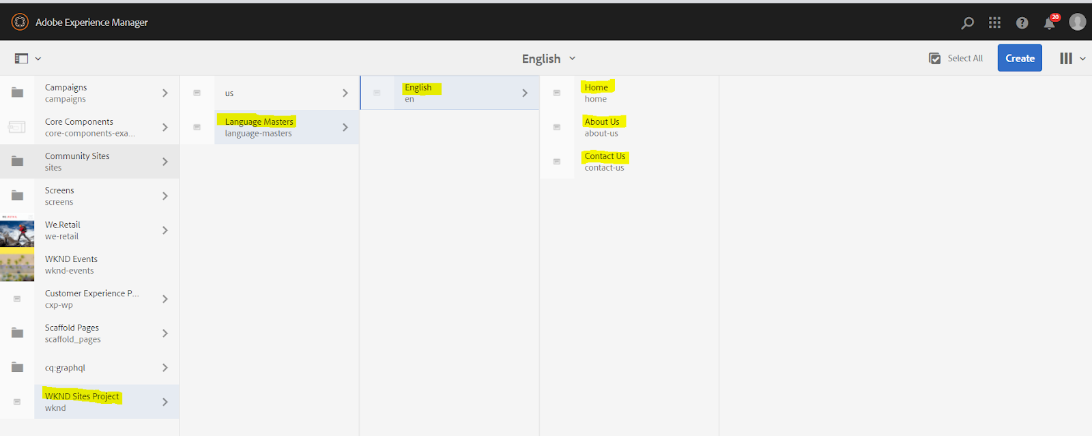
Task: Click the Adobe Experience Manager logo icon
Action: pyautogui.click(x=20, y=22)
